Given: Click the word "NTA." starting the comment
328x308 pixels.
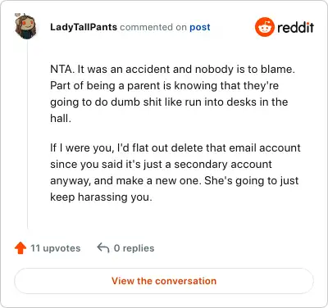Looking at the screenshot, I should click(62, 70).
